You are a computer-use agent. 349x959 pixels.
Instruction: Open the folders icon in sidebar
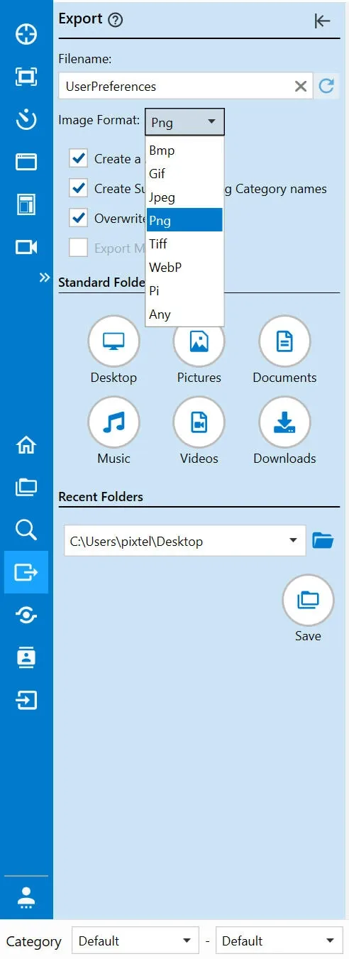(x=26, y=487)
